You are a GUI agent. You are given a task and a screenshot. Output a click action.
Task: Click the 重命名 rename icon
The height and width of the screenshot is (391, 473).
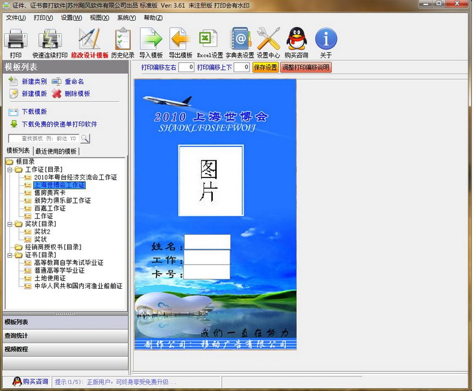click(x=56, y=82)
